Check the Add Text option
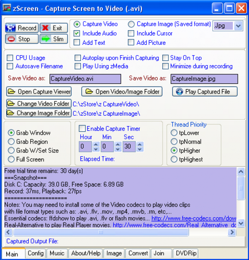The width and height of the screenshot is (249, 260). coord(77,42)
